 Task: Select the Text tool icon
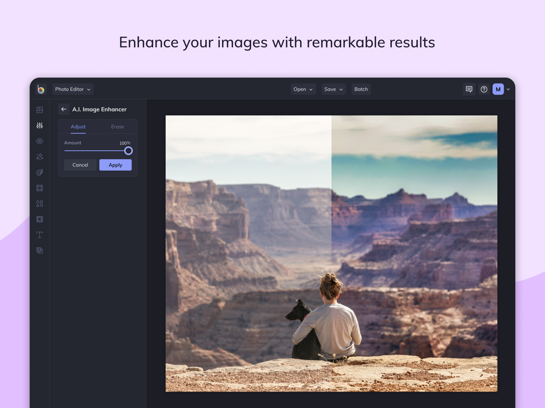[x=40, y=235]
